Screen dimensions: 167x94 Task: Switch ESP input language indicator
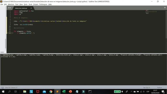point(148,92)
